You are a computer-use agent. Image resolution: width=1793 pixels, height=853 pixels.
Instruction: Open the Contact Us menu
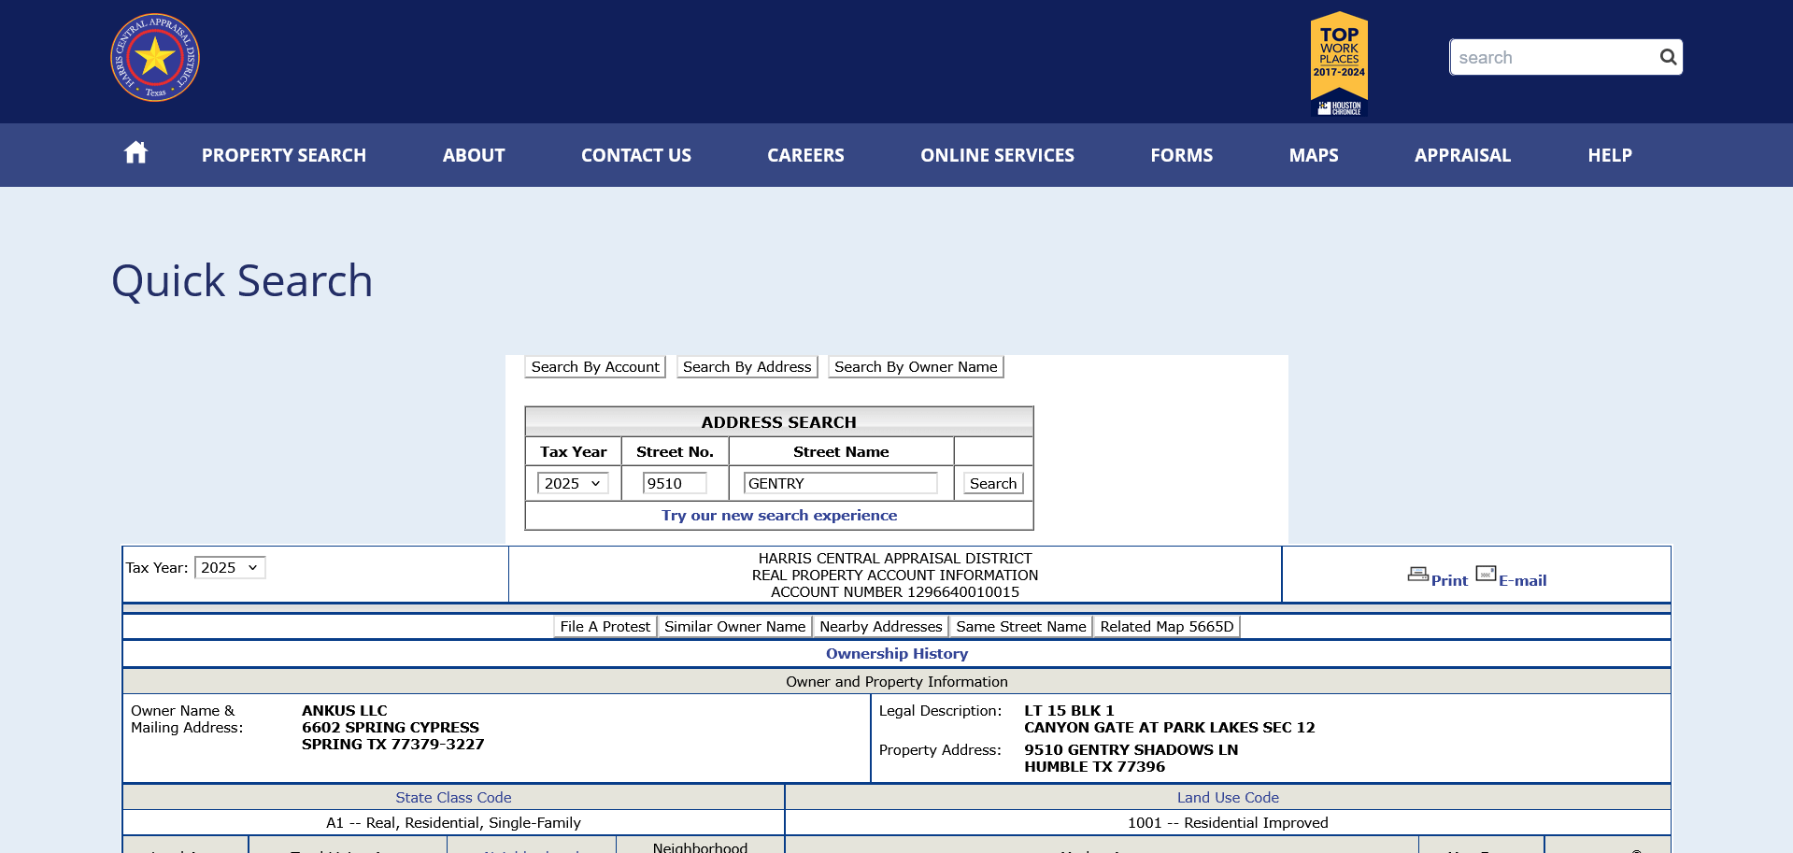coord(636,155)
